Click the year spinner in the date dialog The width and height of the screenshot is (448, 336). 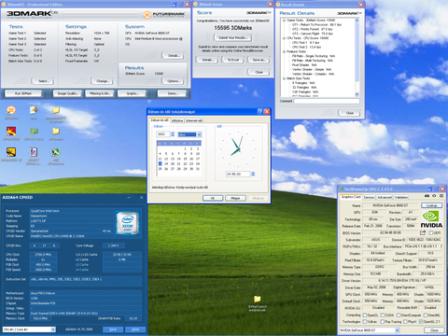click(x=173, y=134)
